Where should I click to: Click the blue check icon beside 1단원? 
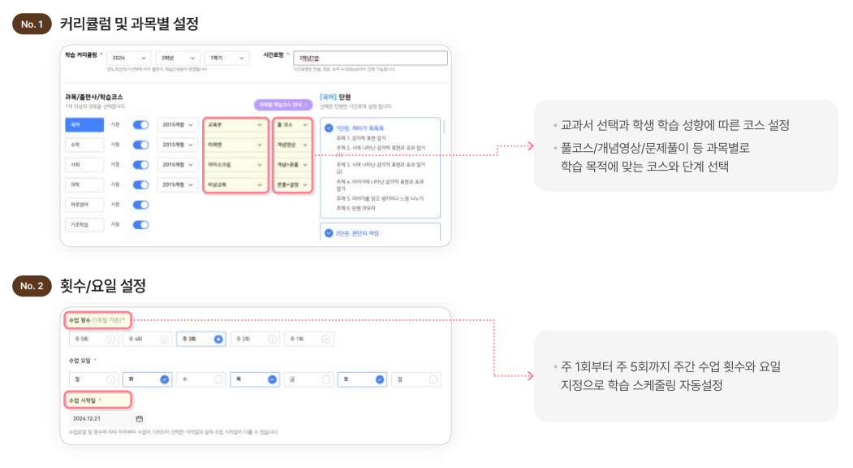point(329,128)
